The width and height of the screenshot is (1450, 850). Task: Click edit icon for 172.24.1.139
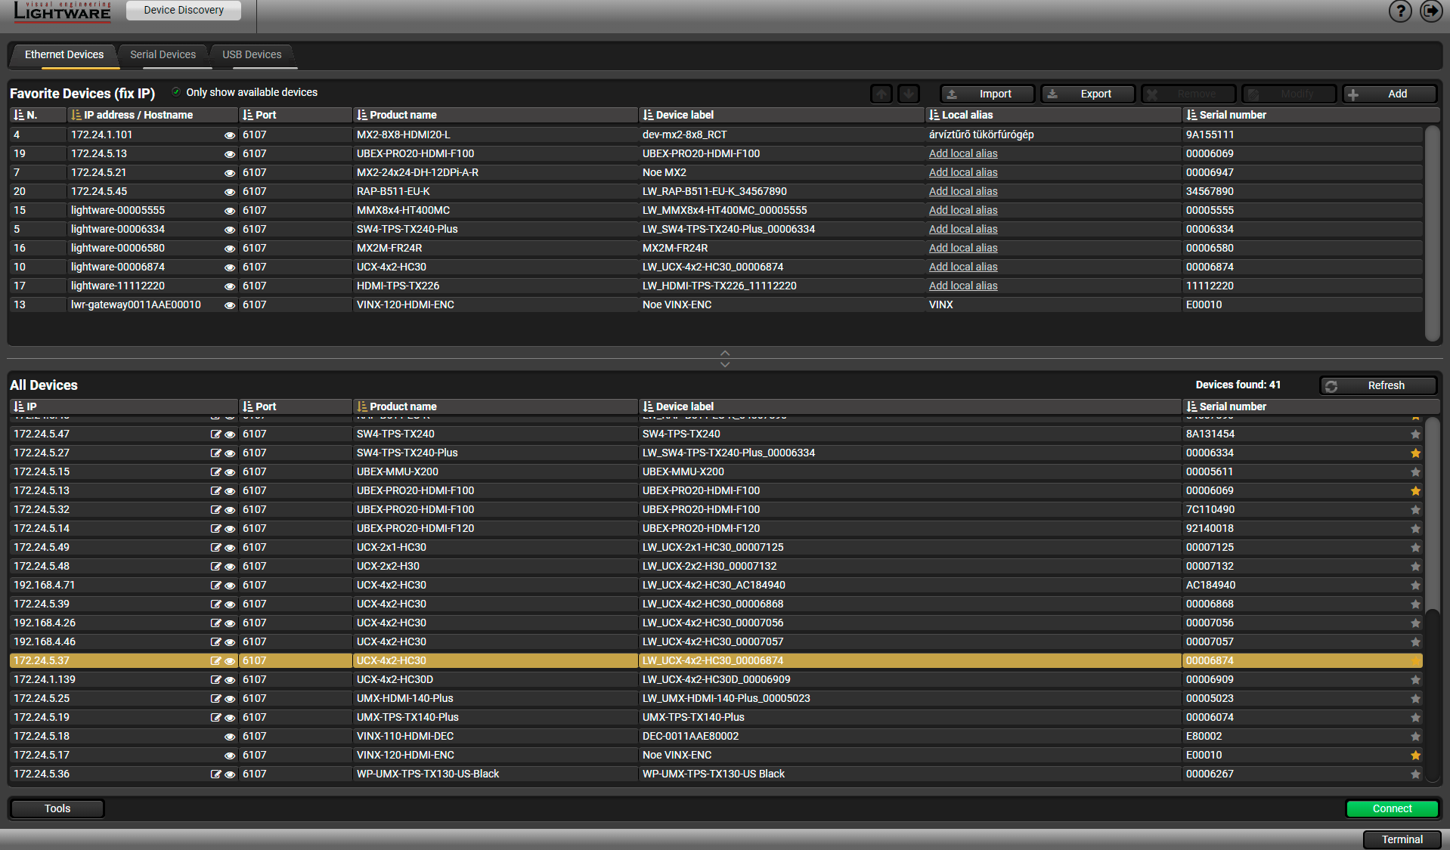tap(215, 680)
